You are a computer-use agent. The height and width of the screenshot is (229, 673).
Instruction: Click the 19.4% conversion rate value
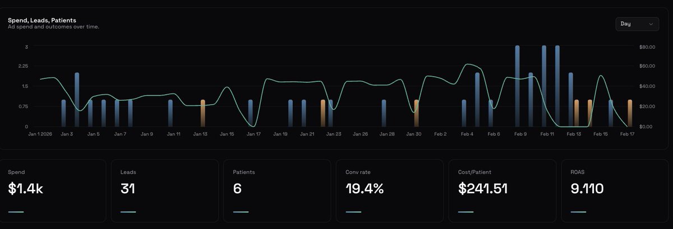pyautogui.click(x=365, y=189)
